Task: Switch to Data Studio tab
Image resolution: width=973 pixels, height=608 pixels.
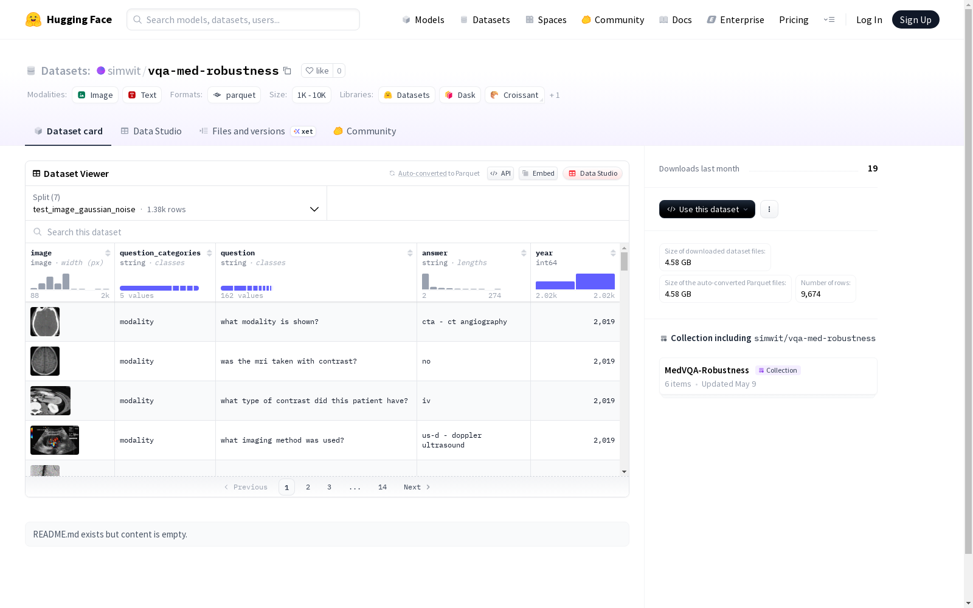Action: [151, 131]
